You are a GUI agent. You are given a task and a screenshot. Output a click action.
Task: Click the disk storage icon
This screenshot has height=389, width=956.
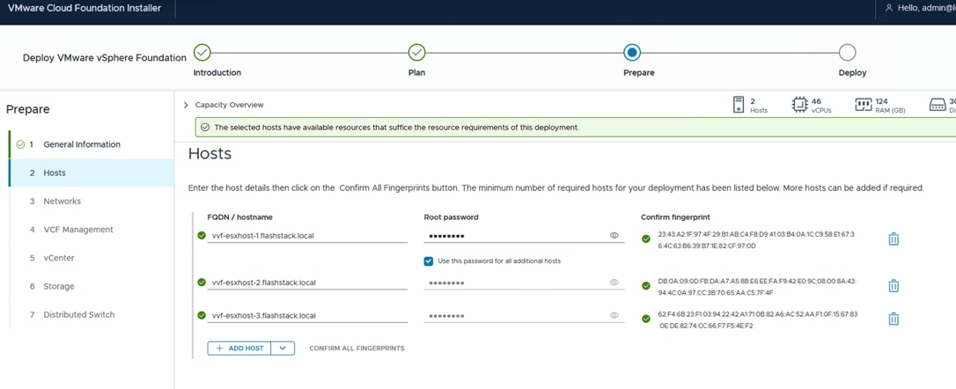(938, 106)
